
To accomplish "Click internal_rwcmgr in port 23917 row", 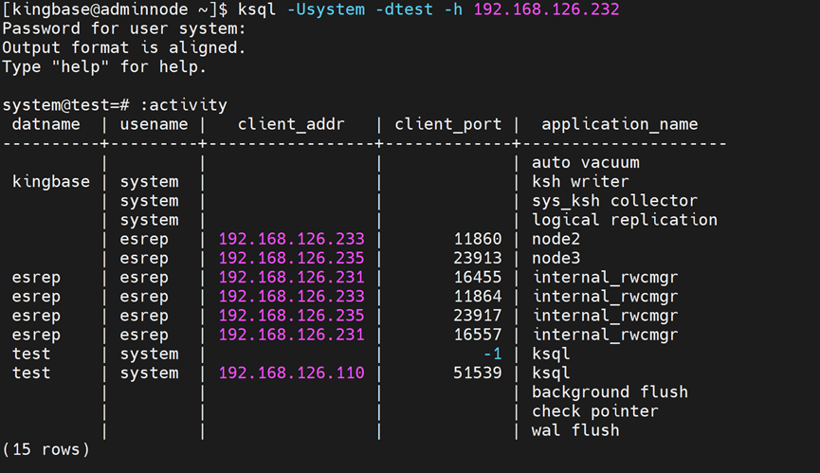I will pyautogui.click(x=605, y=316).
